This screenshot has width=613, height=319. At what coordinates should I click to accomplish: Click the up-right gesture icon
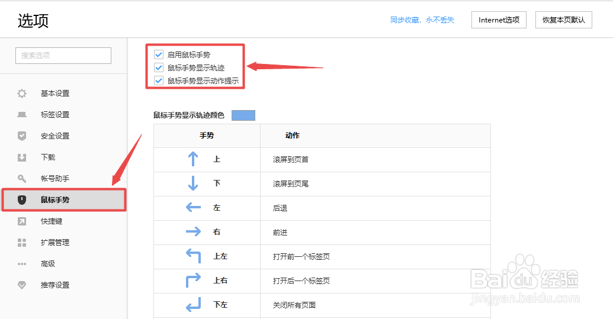(193, 280)
